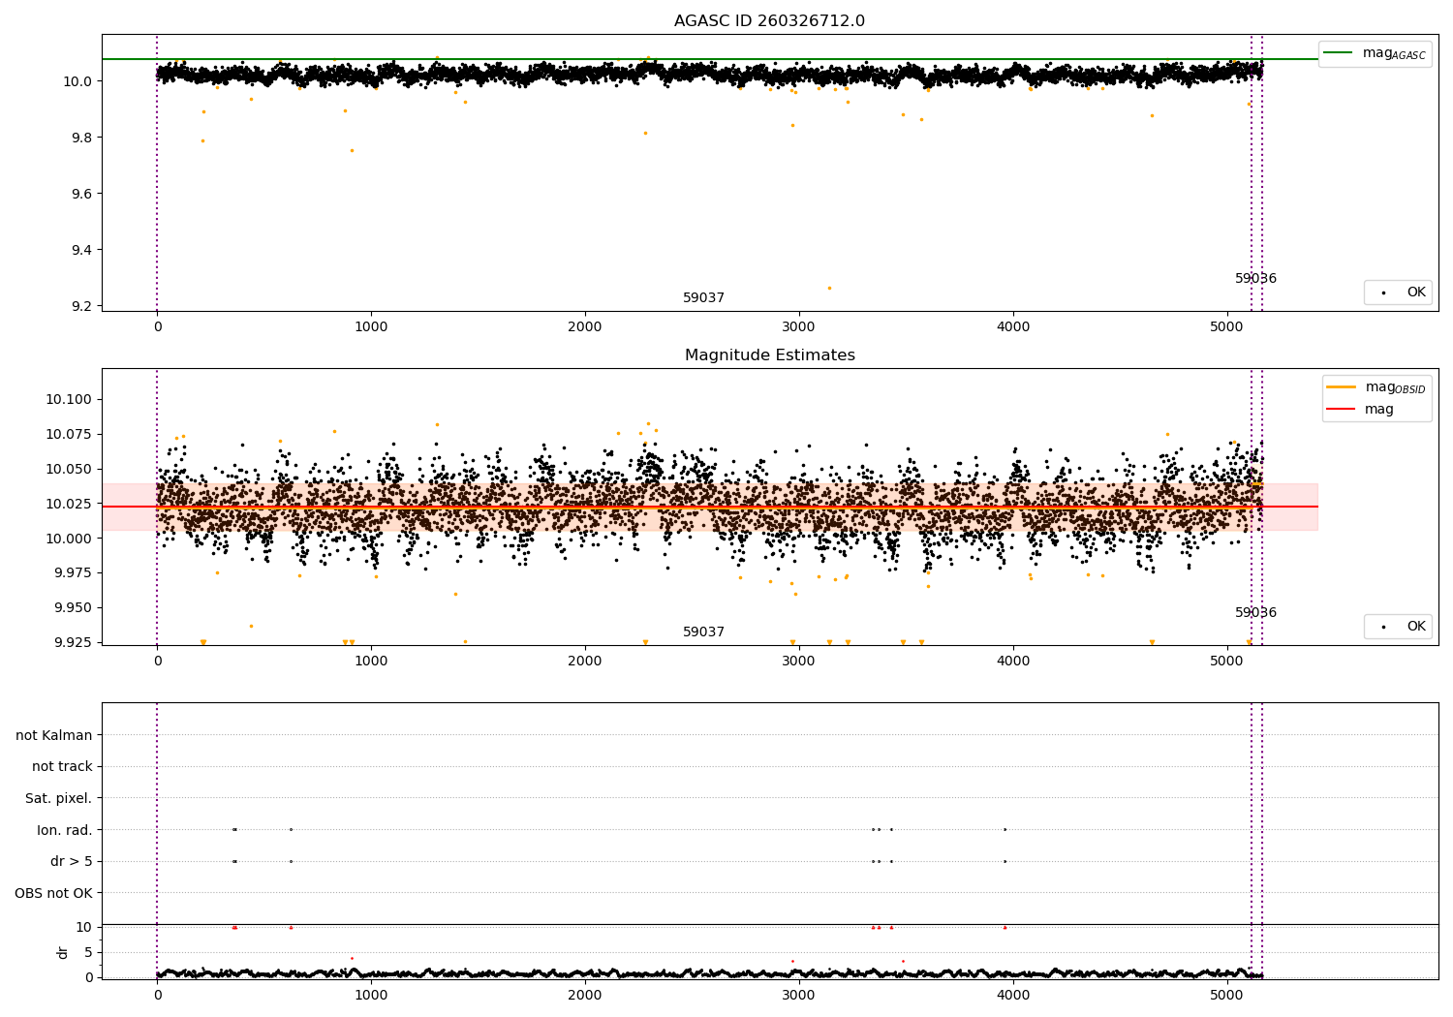Click the '5' tick on the dr axis
1453x1017 pixels.
[x=89, y=952]
